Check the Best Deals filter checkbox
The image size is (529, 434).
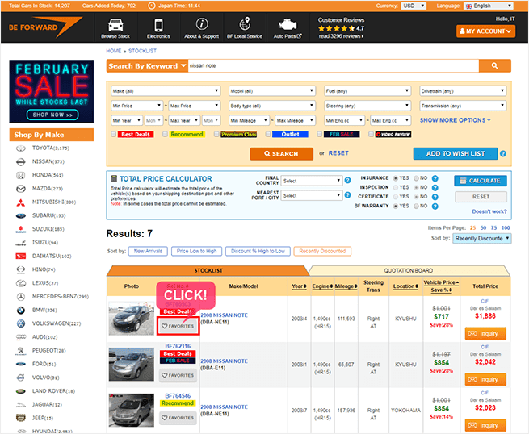click(114, 134)
